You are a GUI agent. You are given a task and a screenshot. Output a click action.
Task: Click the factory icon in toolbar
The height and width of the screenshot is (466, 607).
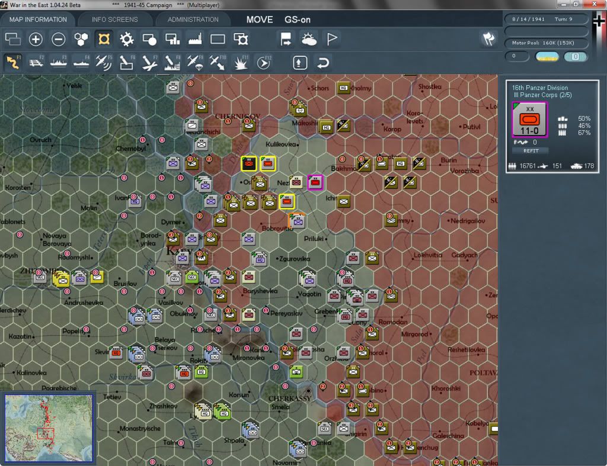coord(195,39)
